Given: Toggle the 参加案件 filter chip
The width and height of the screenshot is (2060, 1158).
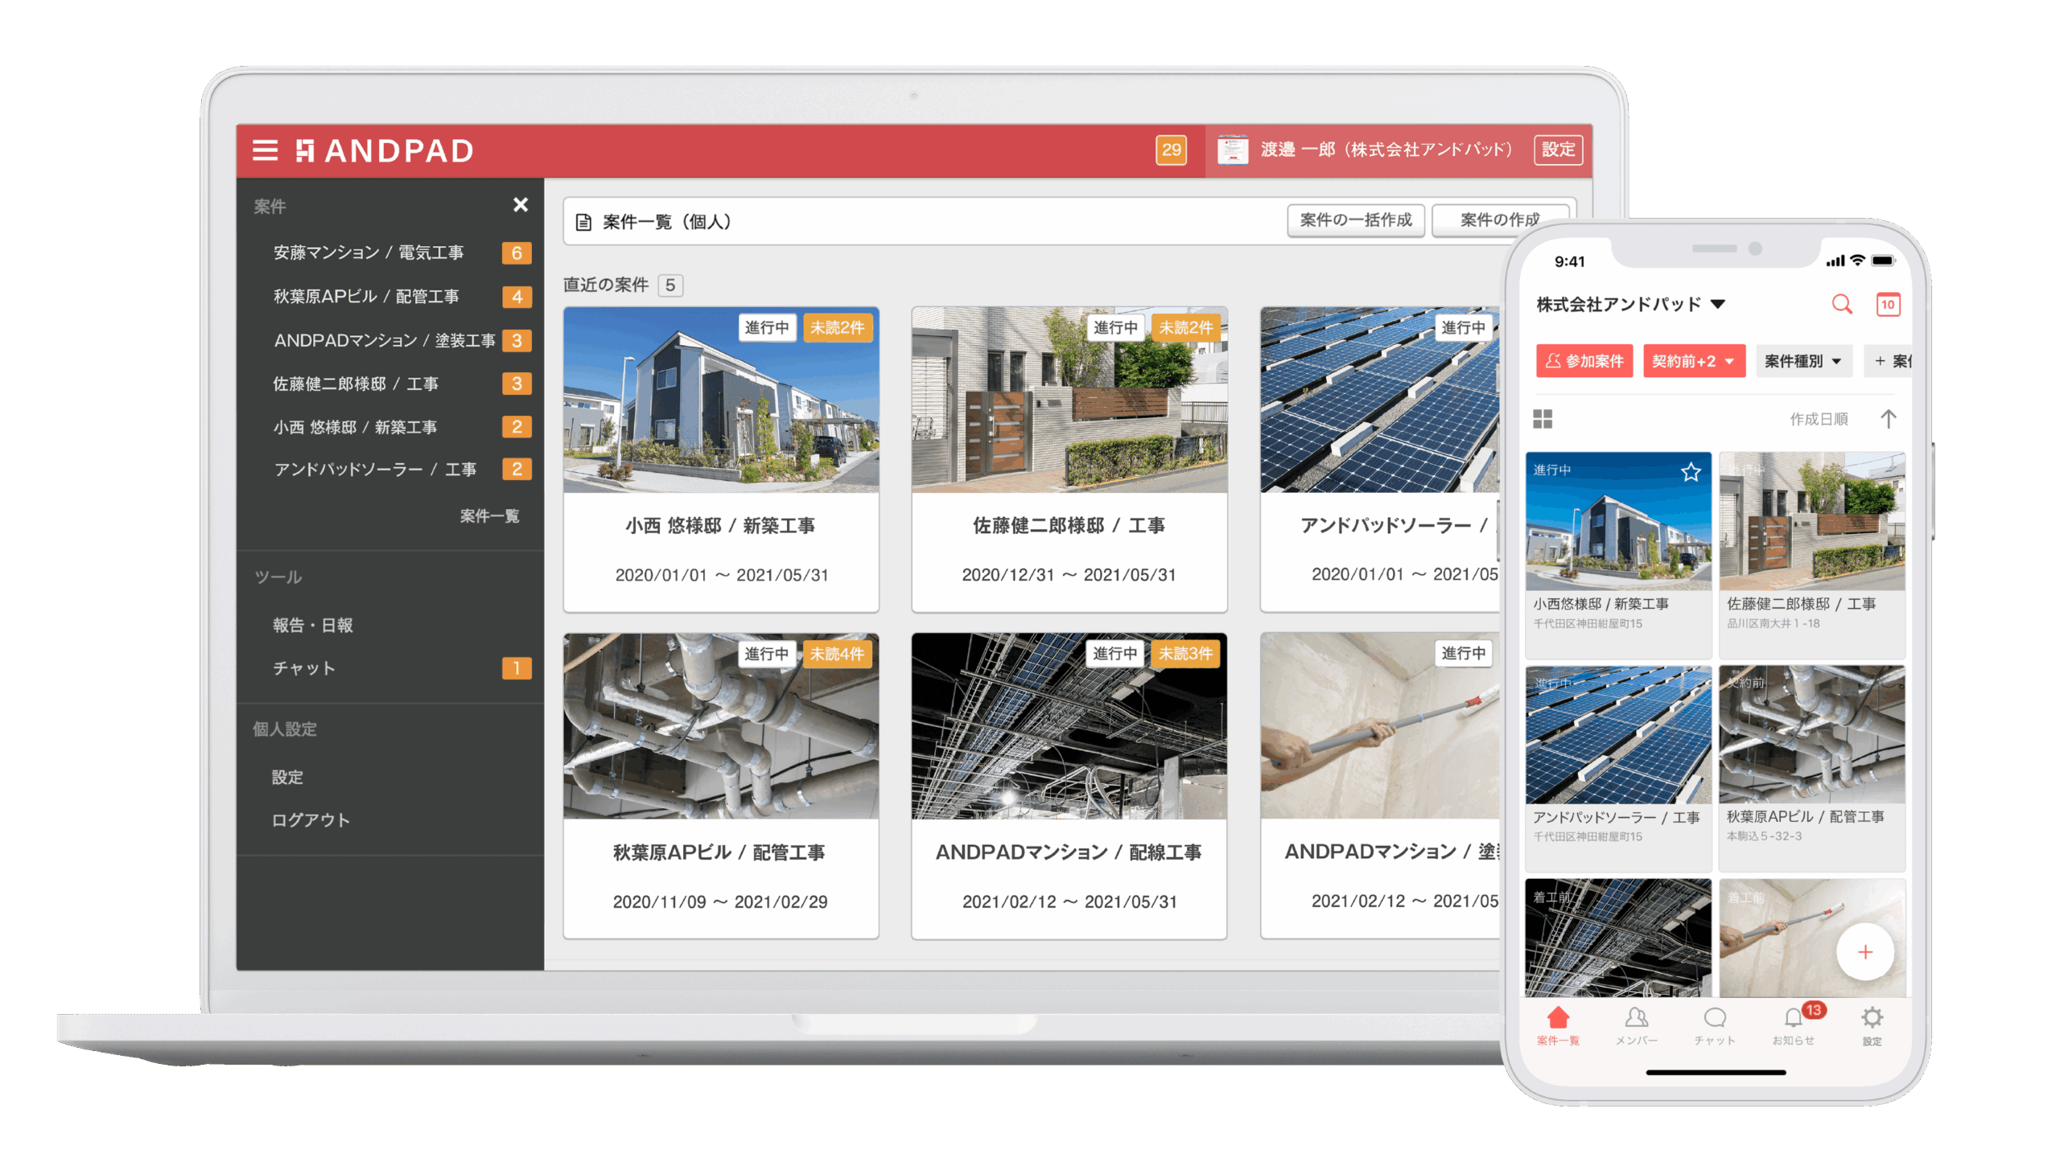Looking at the screenshot, I should 1584,361.
